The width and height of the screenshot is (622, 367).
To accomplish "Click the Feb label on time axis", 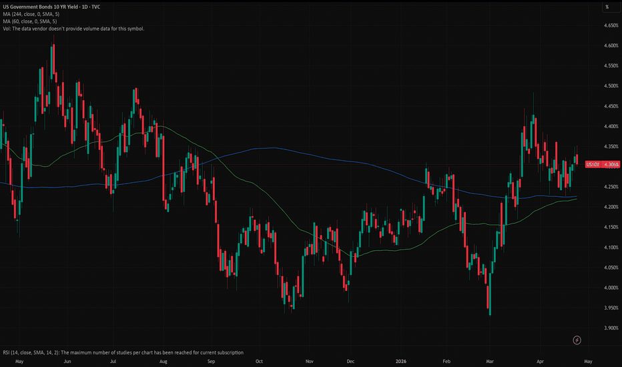I will pyautogui.click(x=446, y=362).
